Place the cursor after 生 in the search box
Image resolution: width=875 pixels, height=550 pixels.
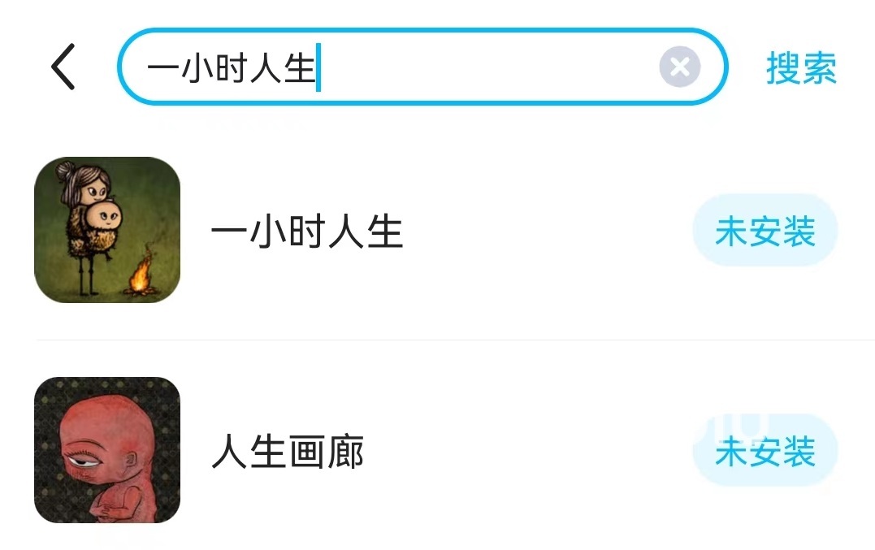point(318,68)
